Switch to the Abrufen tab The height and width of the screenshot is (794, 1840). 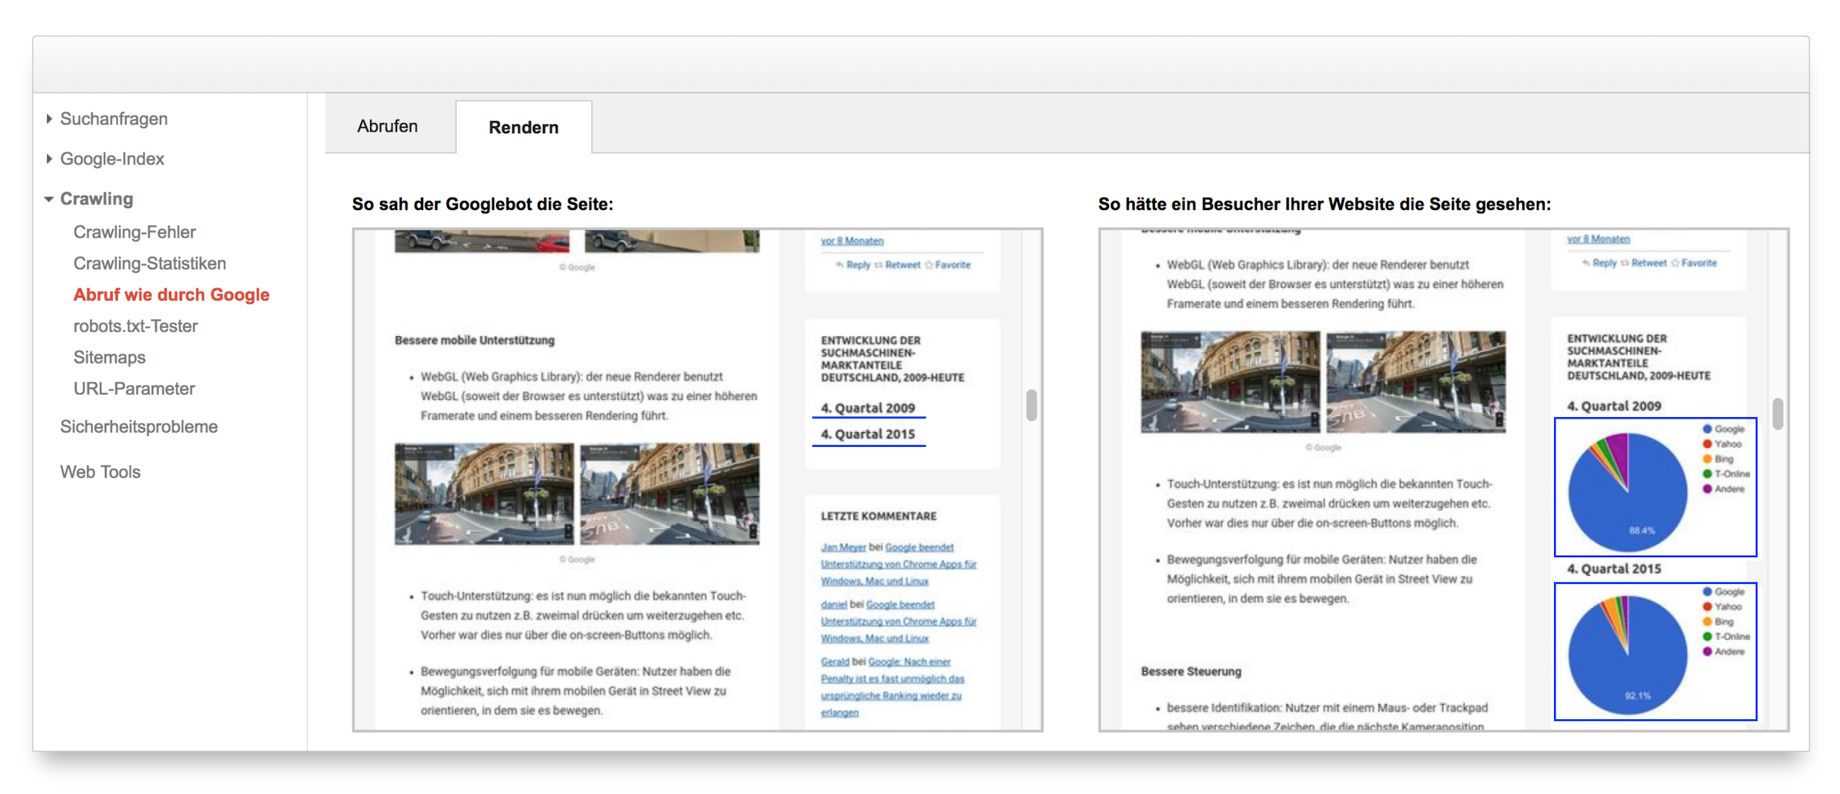387,127
